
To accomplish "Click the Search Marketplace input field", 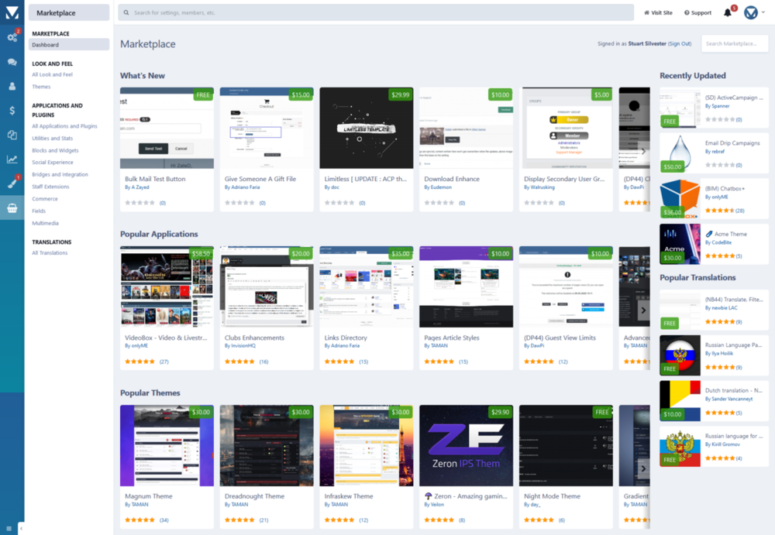I will [733, 43].
